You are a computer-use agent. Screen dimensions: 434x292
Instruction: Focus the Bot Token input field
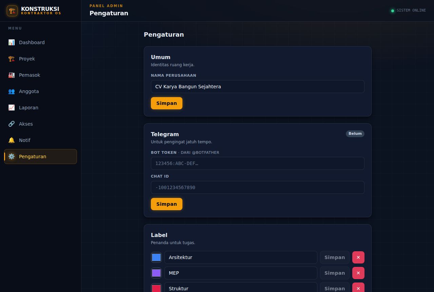click(x=258, y=163)
